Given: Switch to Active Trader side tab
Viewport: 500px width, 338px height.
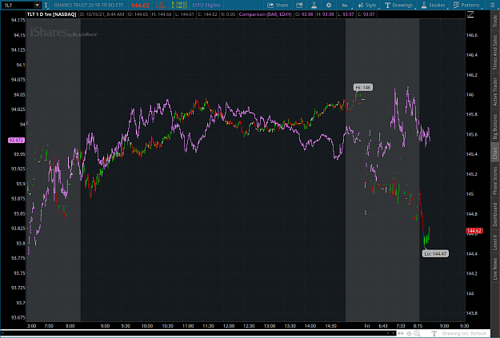Looking at the screenshot, I should (x=495, y=92).
